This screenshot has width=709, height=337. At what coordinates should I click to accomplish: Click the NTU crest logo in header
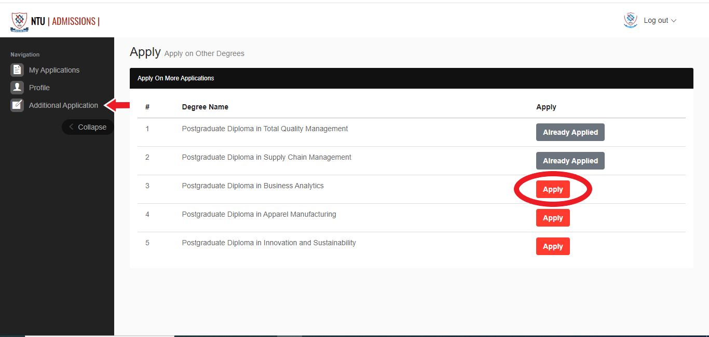tap(20, 22)
